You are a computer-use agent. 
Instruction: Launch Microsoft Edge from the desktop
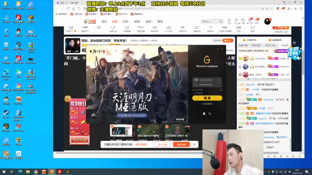(x=6, y=74)
